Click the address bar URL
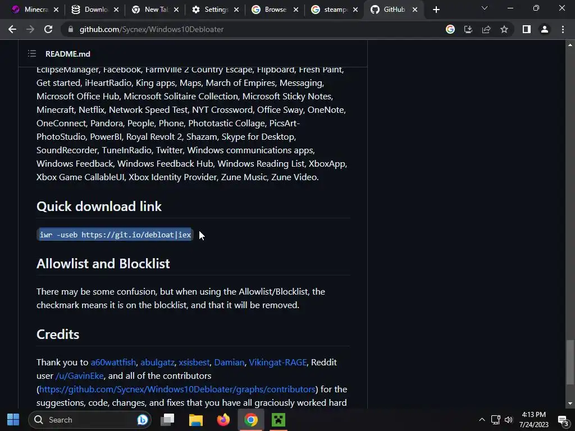The width and height of the screenshot is (575, 431). pos(152,29)
